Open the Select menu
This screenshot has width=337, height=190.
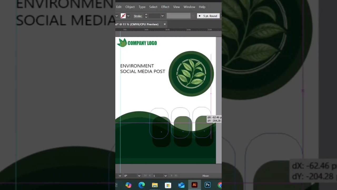[x=153, y=7]
